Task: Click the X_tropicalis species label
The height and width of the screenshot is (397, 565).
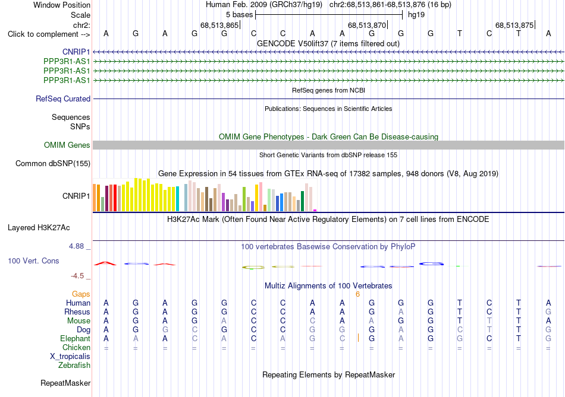Action: coord(70,357)
